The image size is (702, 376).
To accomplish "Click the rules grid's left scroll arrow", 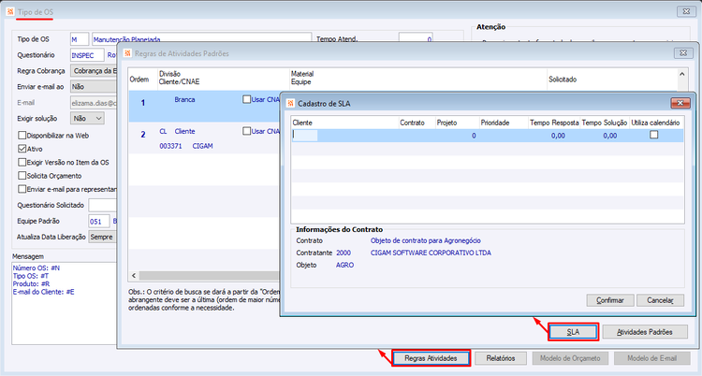I will pos(134,275).
